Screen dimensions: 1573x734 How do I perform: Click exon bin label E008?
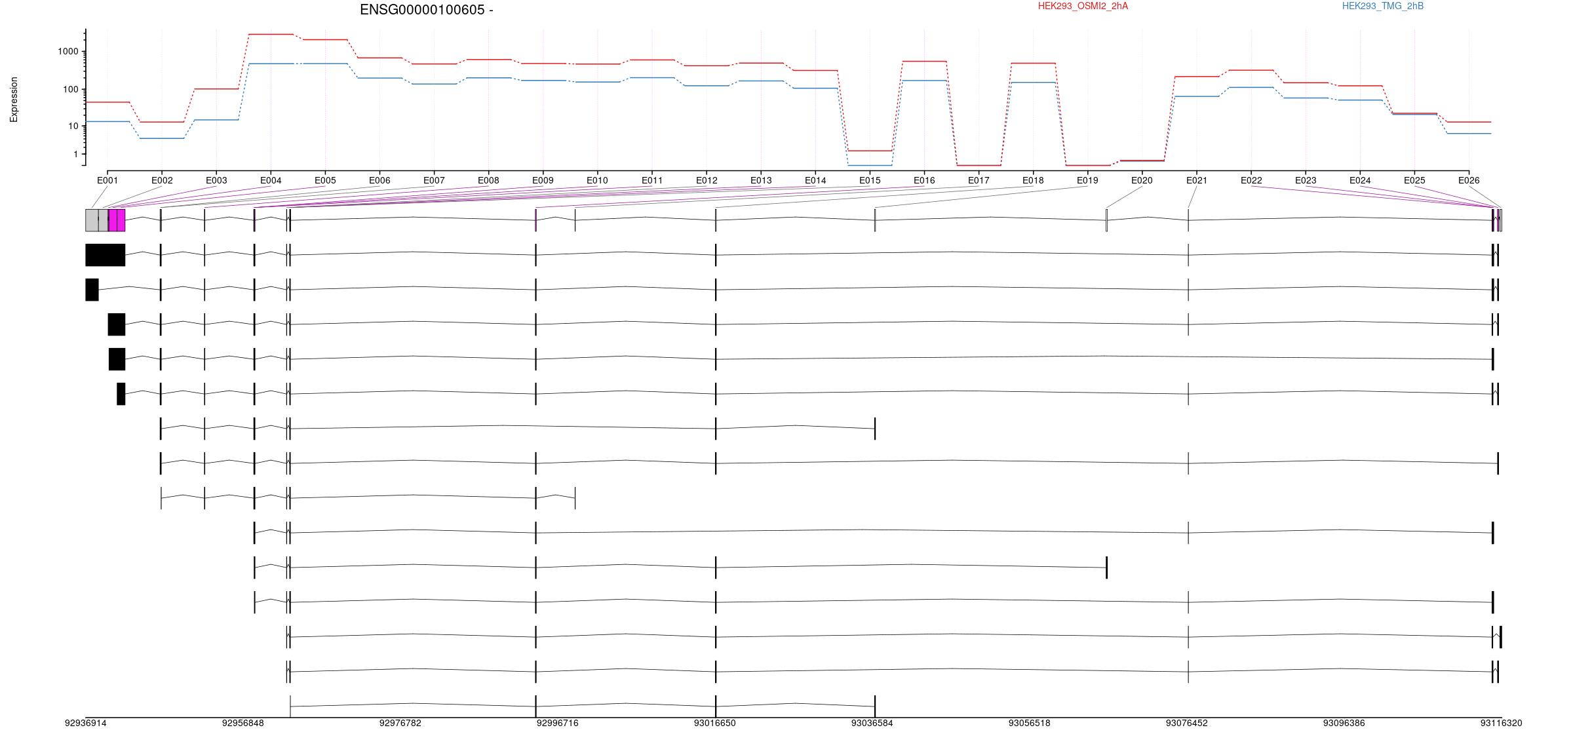pos(488,180)
